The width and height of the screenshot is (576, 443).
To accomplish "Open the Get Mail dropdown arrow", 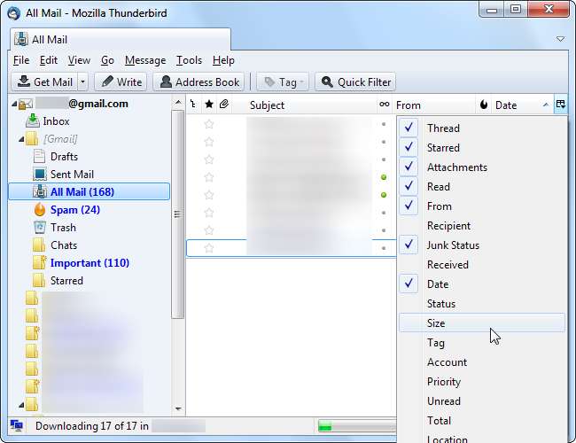I will click(82, 82).
